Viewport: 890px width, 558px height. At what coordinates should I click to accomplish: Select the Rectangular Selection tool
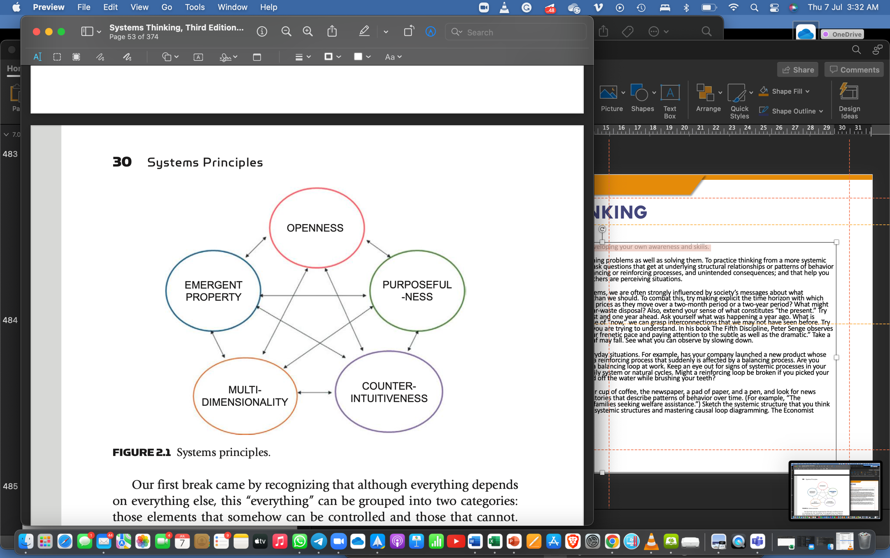point(57,57)
